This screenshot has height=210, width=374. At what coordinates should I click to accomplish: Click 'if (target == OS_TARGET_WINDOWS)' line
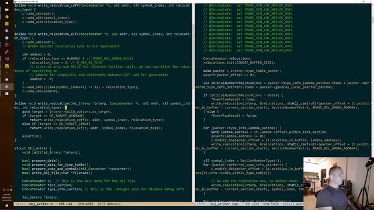click(x=53, y=116)
